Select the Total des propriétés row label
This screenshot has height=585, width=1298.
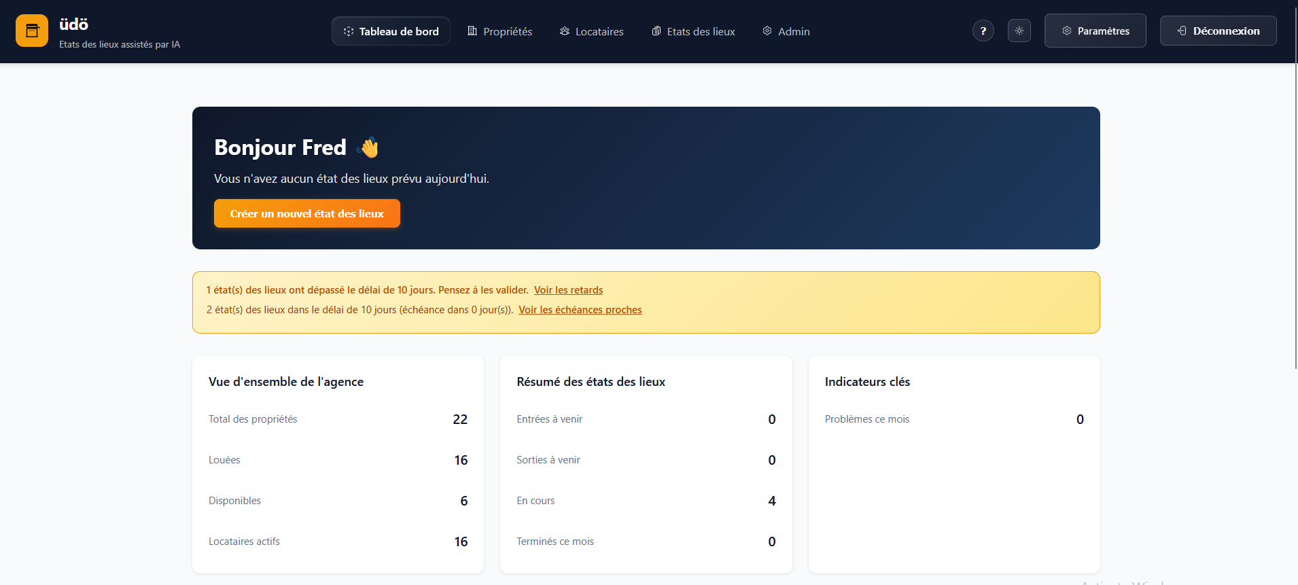click(253, 419)
